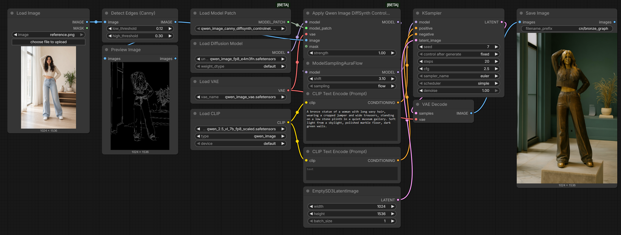The width and height of the screenshot is (621, 235).
Task: Increase seed with right arrow
Action: (496, 47)
